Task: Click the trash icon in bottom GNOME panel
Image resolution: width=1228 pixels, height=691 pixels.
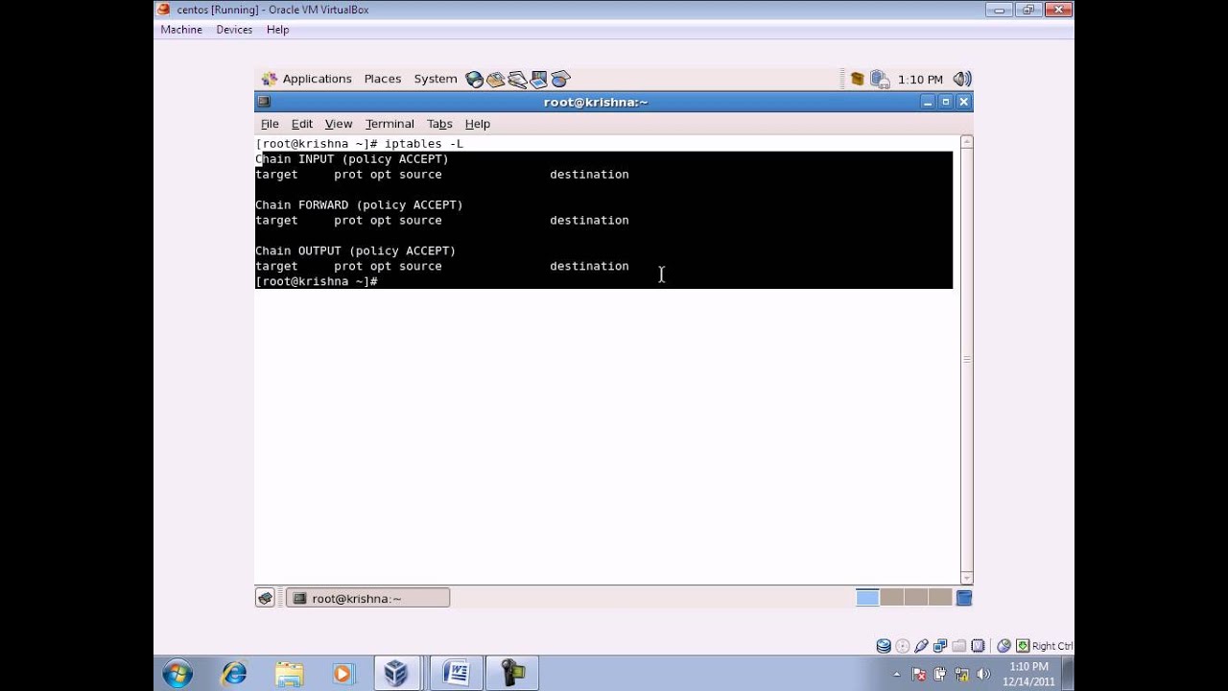Action: pos(964,598)
